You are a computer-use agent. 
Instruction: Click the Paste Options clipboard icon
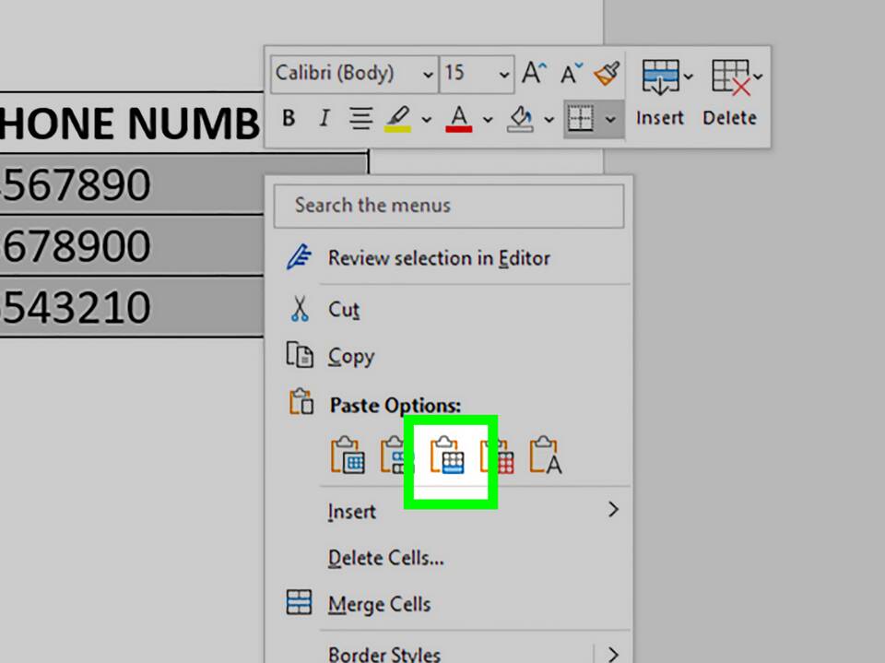click(x=301, y=403)
